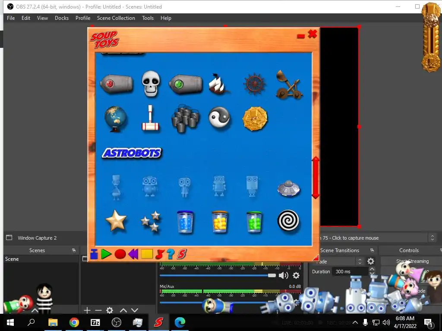
Task: Select the red-button cannon toy
Action: point(116,84)
